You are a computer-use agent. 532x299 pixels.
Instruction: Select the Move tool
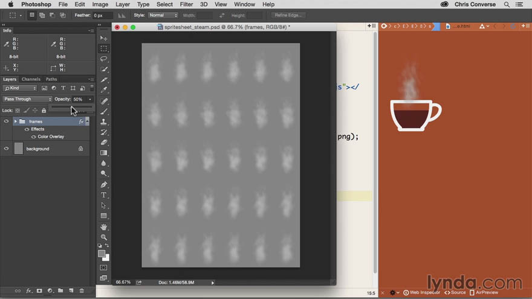[104, 38]
